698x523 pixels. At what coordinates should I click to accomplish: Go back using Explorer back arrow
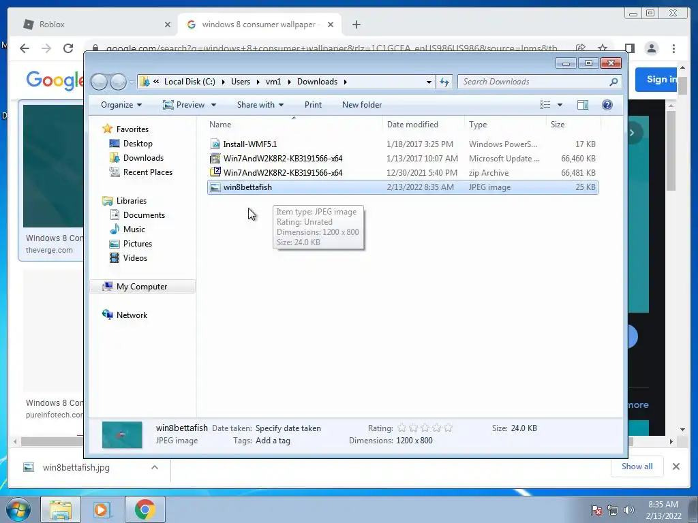tap(99, 82)
